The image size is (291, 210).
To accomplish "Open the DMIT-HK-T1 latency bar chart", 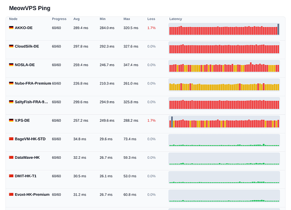I will [224, 178].
